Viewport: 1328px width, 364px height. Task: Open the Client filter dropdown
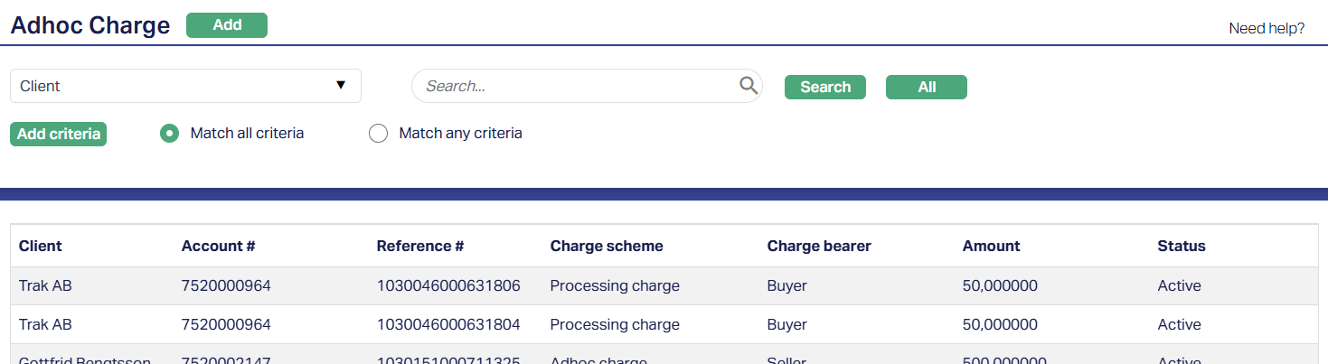185,86
